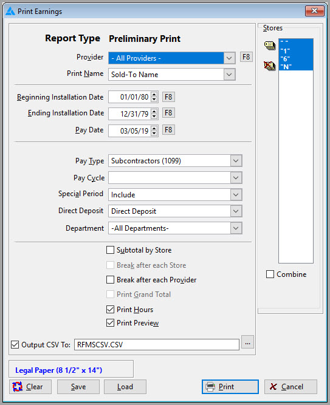Click the select all stores icon

[x=269, y=46]
